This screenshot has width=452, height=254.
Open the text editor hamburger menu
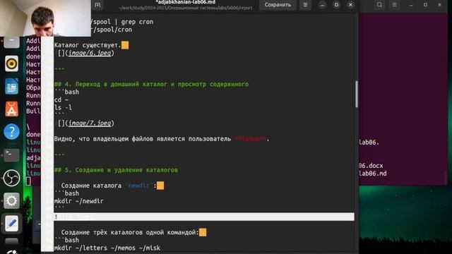click(x=305, y=5)
